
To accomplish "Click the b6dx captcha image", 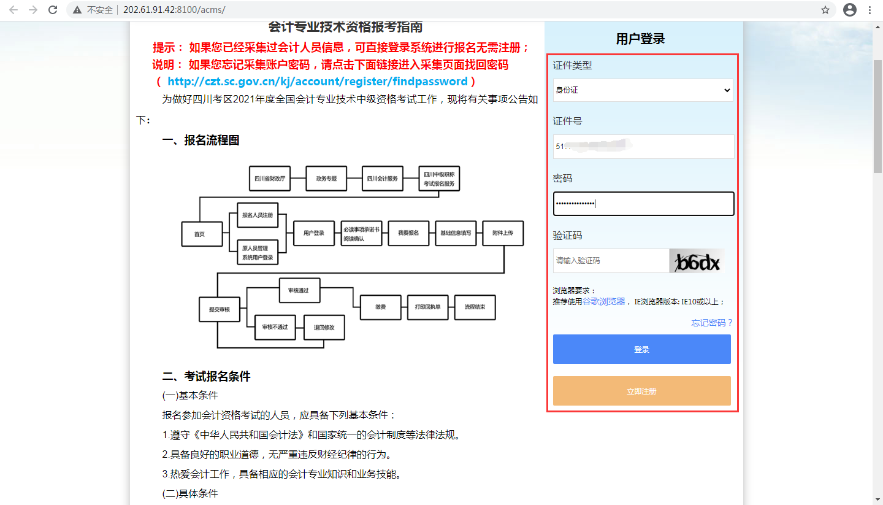I will [697, 261].
